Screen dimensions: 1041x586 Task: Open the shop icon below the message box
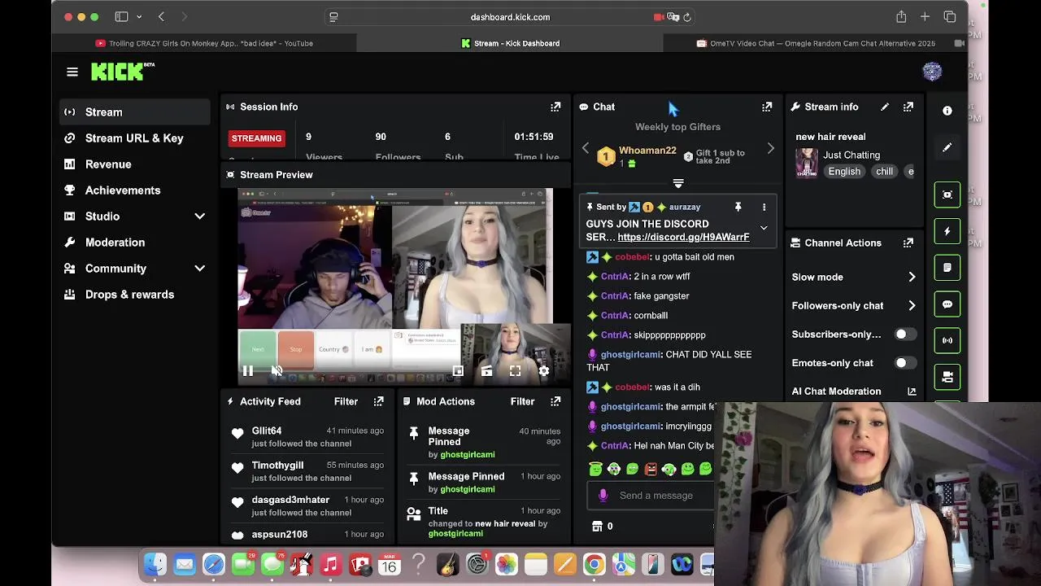point(598,526)
